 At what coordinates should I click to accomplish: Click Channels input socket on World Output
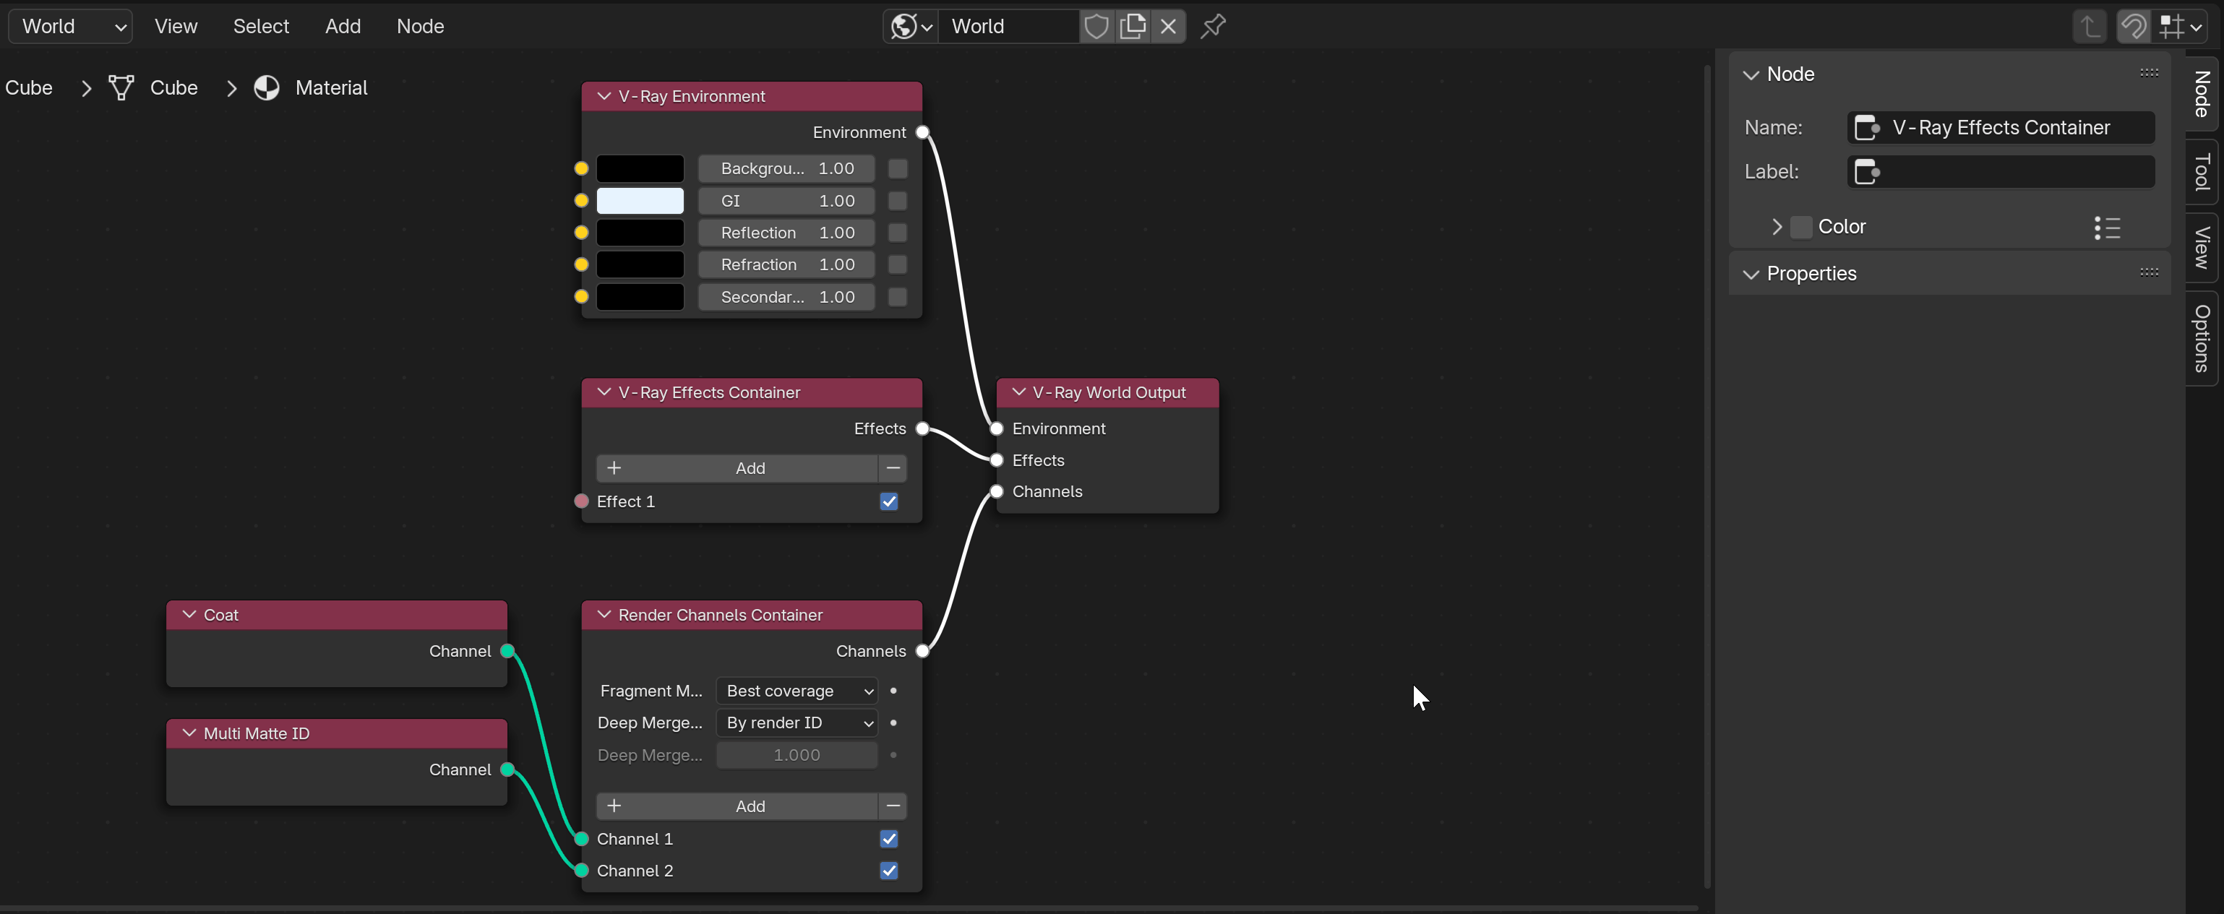pyautogui.click(x=996, y=491)
